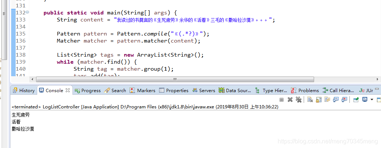
Task: Switch to the Problems tab
Action: [305, 90]
